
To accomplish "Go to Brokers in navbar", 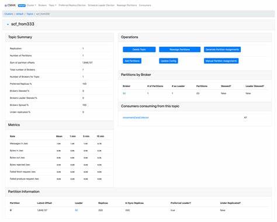I will (43, 5).
